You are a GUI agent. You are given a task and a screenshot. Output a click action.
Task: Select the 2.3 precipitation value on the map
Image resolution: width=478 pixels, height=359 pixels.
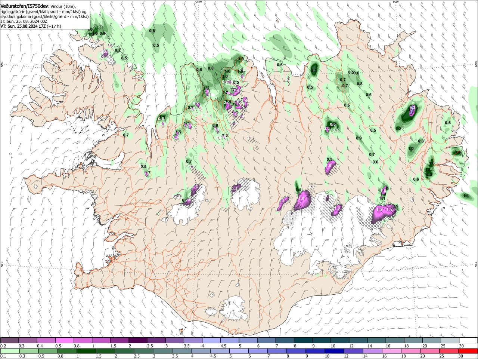tap(429, 174)
